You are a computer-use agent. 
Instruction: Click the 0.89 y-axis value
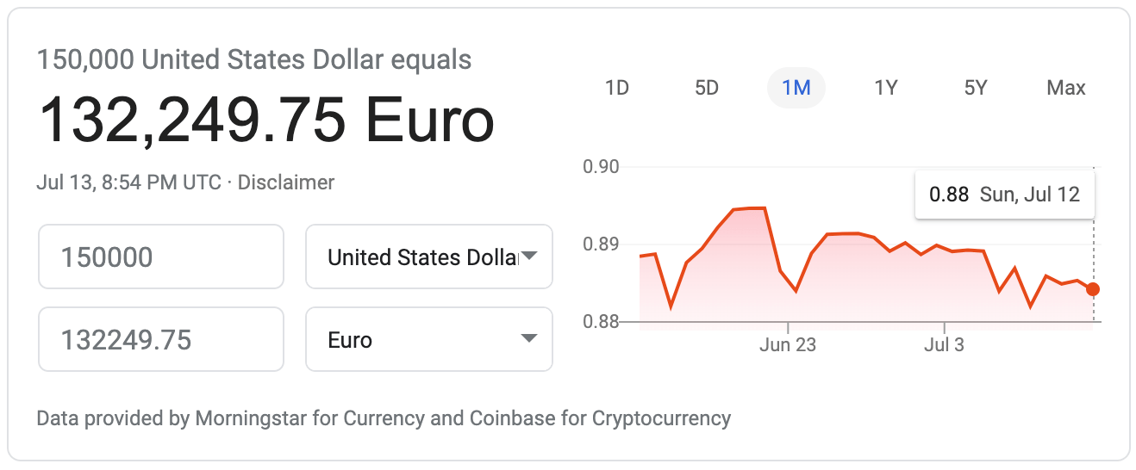tap(602, 244)
